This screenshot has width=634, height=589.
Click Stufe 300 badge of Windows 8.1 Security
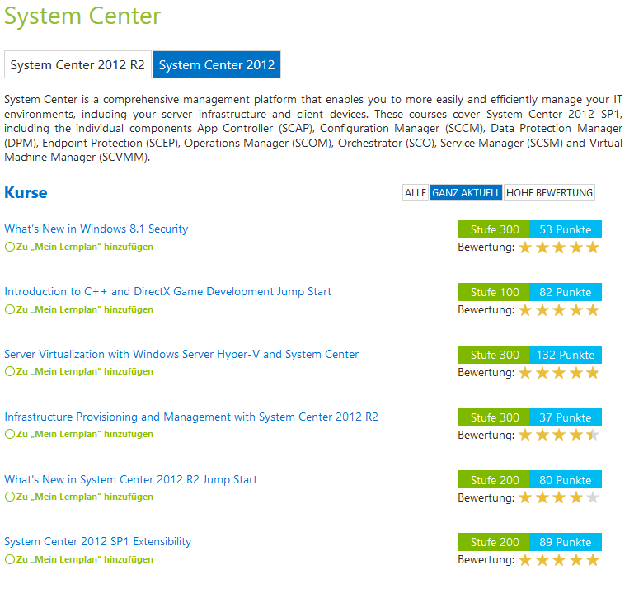coord(493,229)
